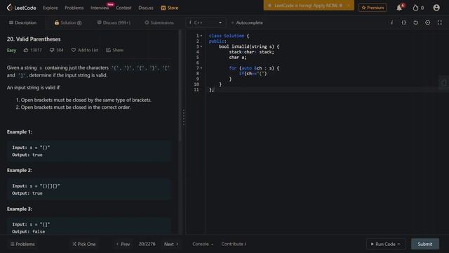This screenshot has width=449, height=253.
Task: Open the Problems menu item
Action: click(x=74, y=8)
